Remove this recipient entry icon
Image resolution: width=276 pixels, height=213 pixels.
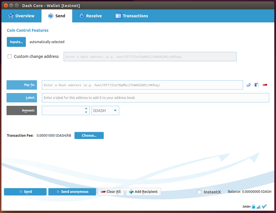coord(265,85)
